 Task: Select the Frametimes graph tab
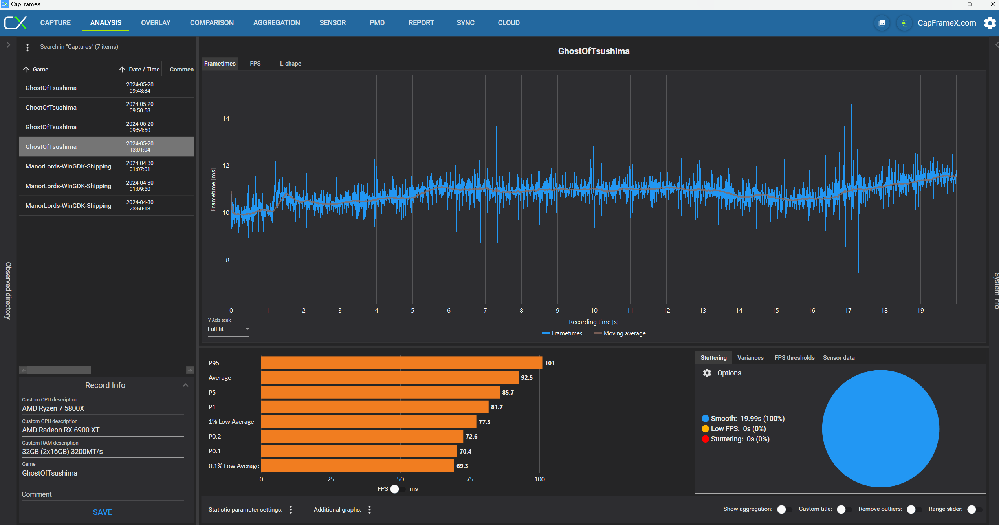coord(220,64)
